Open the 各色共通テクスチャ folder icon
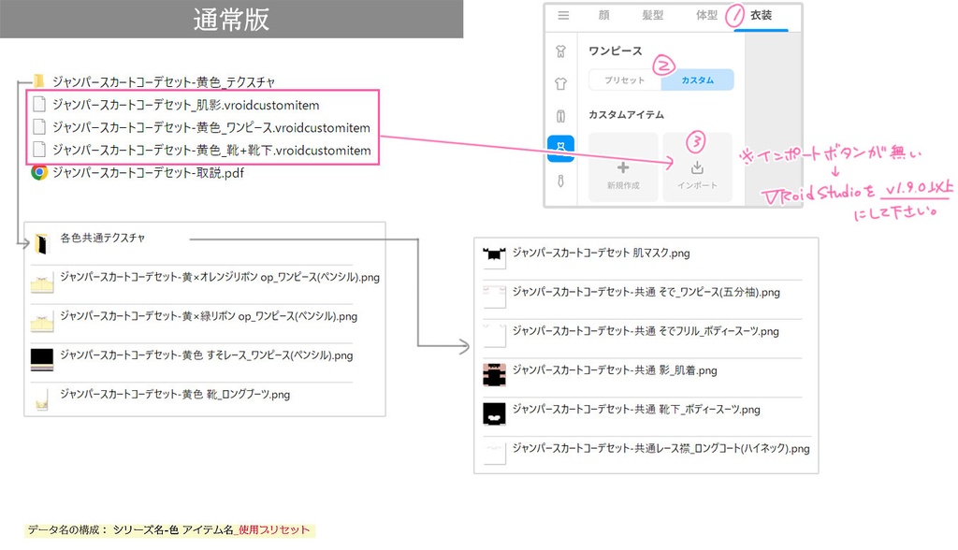Viewport: 958px width, 550px height. tap(41, 244)
